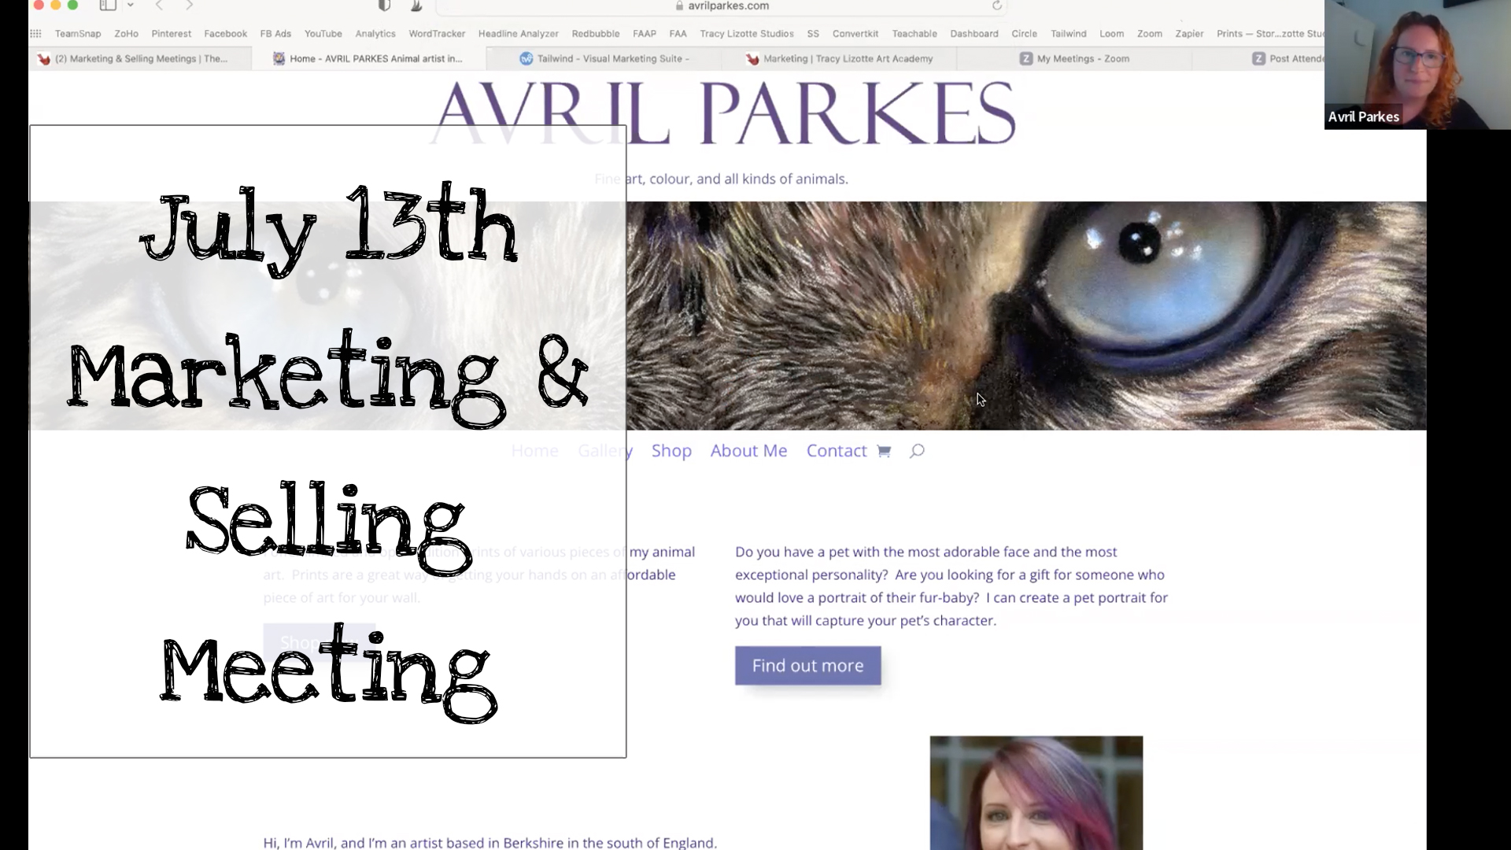Screen dimensions: 1511x850
Task: Open the YouTube bookmark
Action: click(x=323, y=34)
